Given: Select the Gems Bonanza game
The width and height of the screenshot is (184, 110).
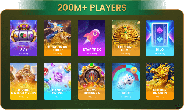Looking at the screenshot, I should [x=92, y=81].
